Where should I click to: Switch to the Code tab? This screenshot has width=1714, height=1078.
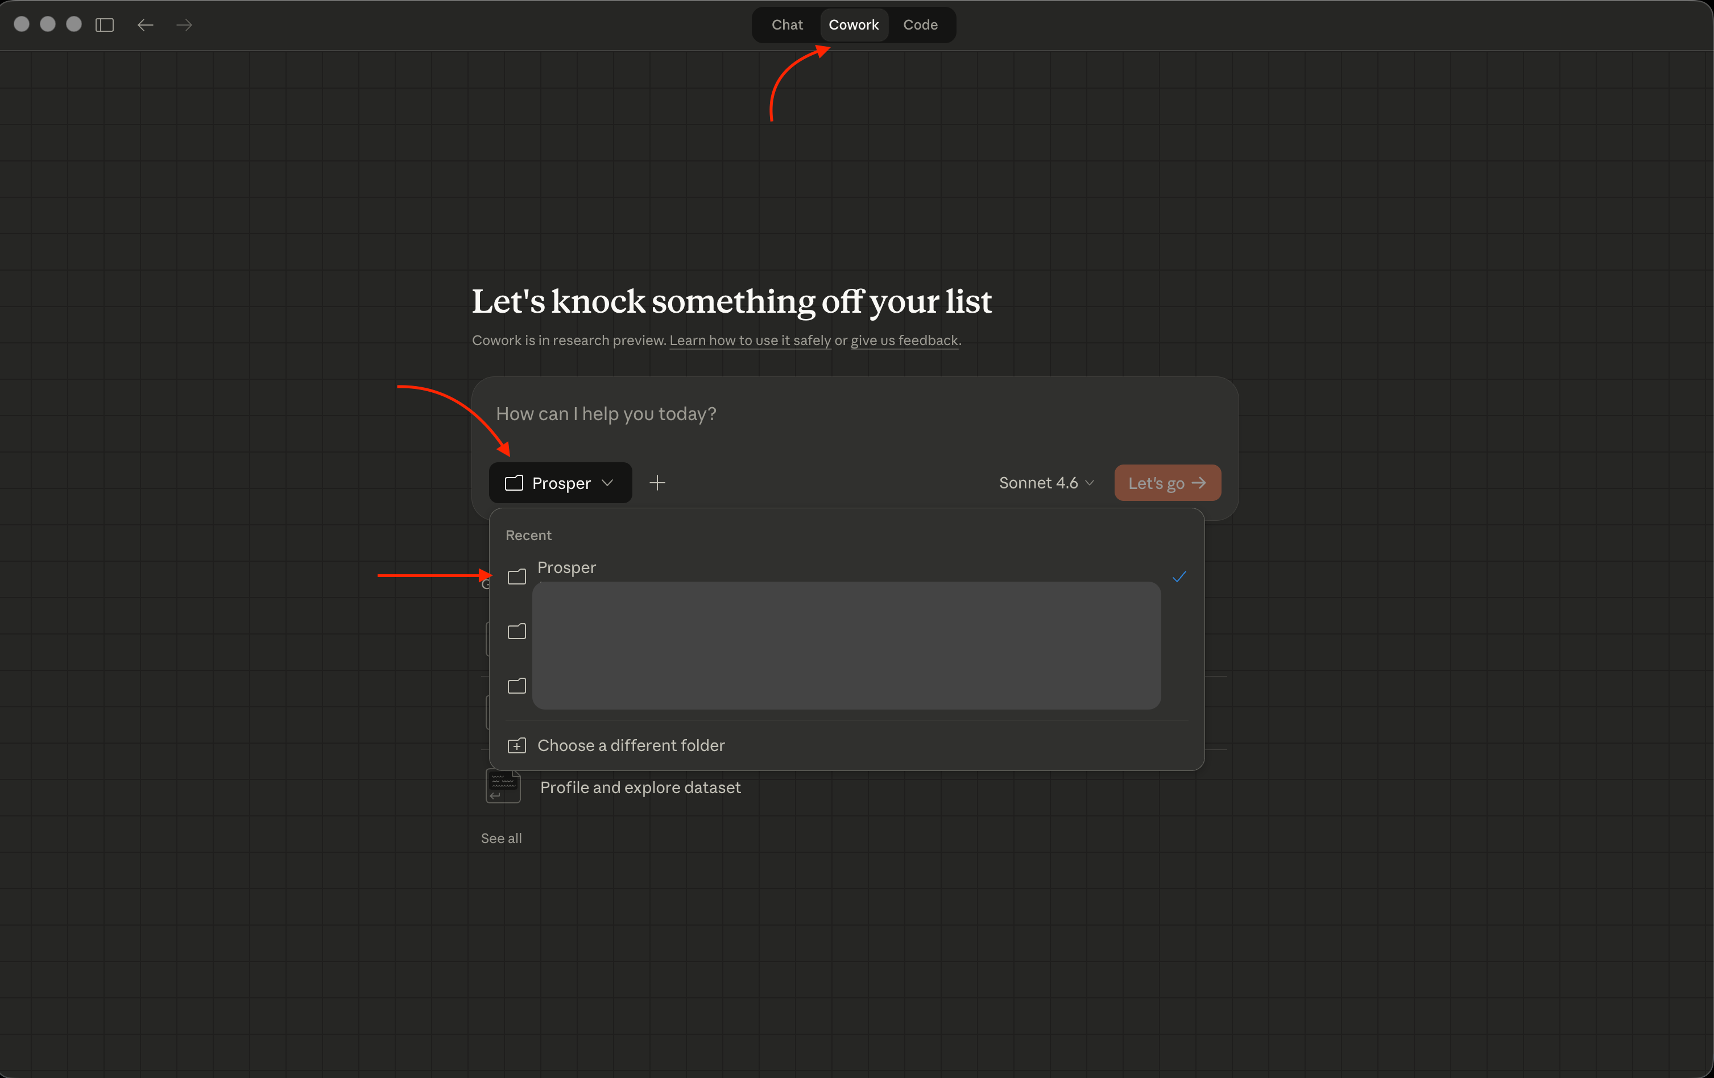point(920,25)
